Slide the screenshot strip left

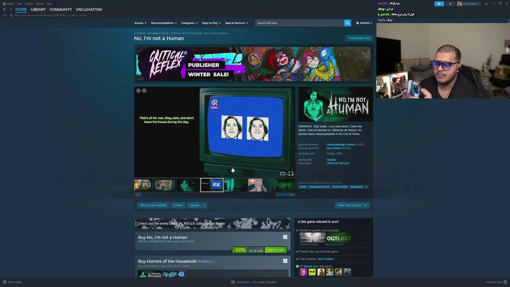pyautogui.click(x=138, y=195)
